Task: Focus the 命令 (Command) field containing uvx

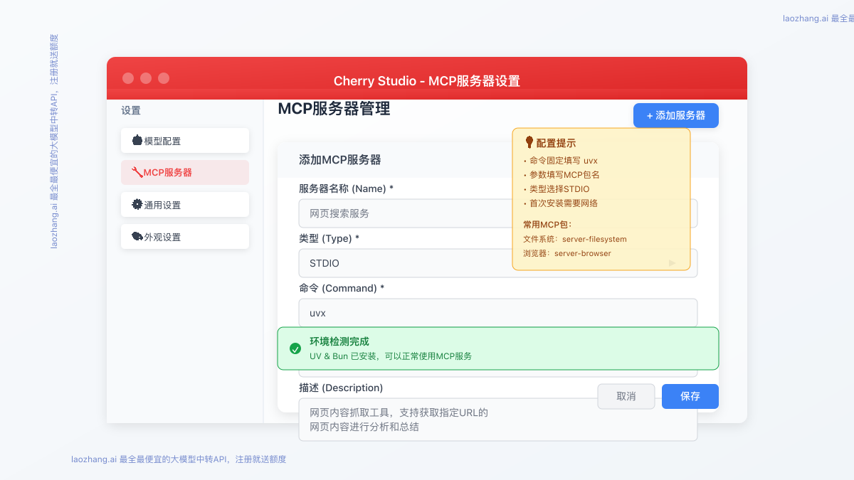Action: tap(498, 313)
